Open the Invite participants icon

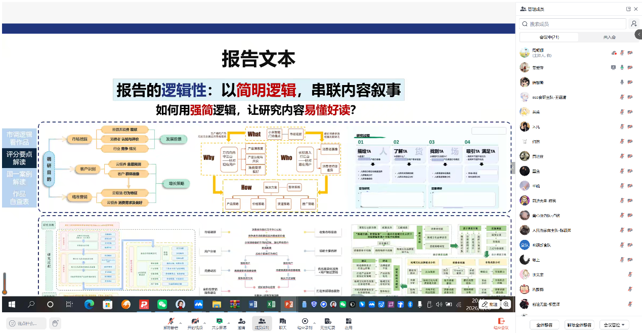[x=241, y=323]
